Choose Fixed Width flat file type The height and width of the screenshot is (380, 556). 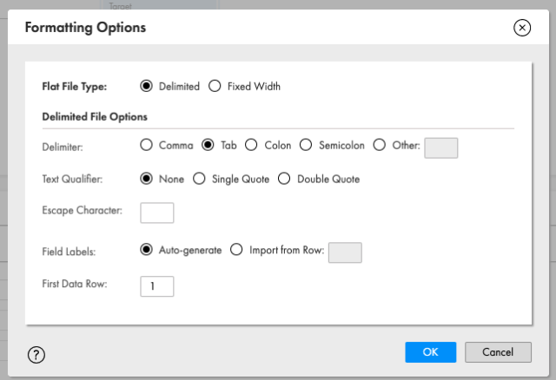click(x=215, y=86)
